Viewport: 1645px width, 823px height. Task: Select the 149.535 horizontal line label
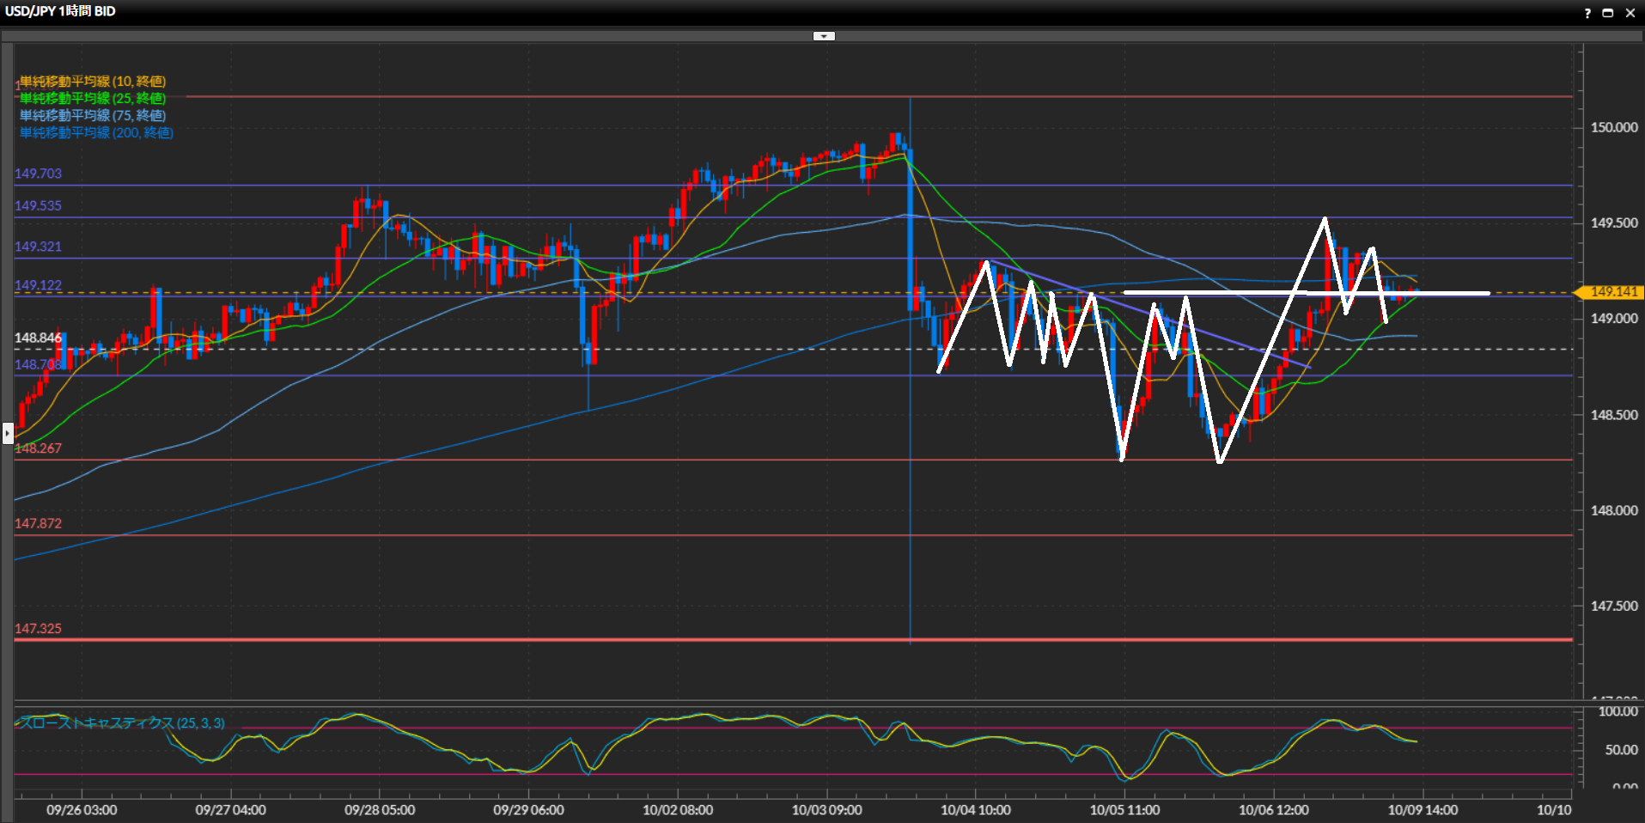tap(38, 206)
